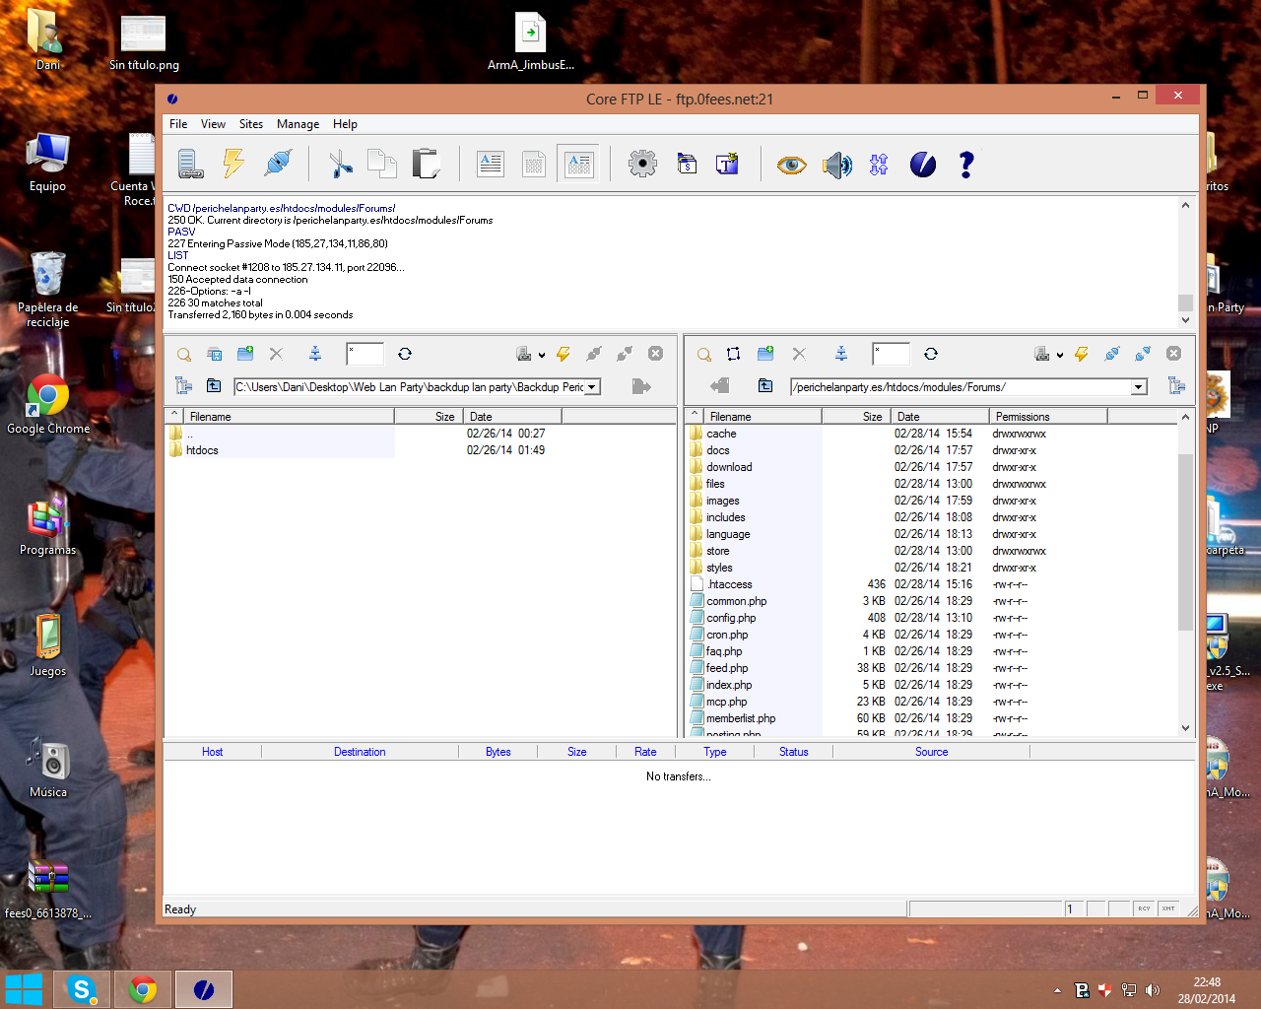Click the local pane search magnifier icon

(184, 354)
